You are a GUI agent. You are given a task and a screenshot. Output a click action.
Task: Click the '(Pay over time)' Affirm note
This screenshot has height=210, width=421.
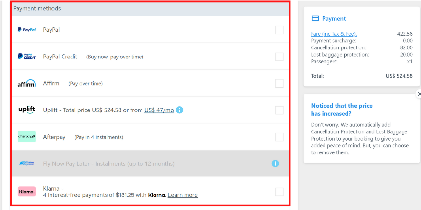tap(85, 84)
